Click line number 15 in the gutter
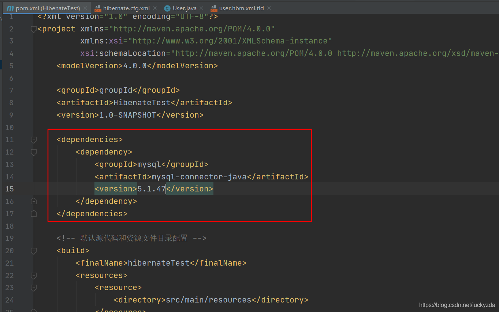The image size is (499, 312). click(10, 189)
